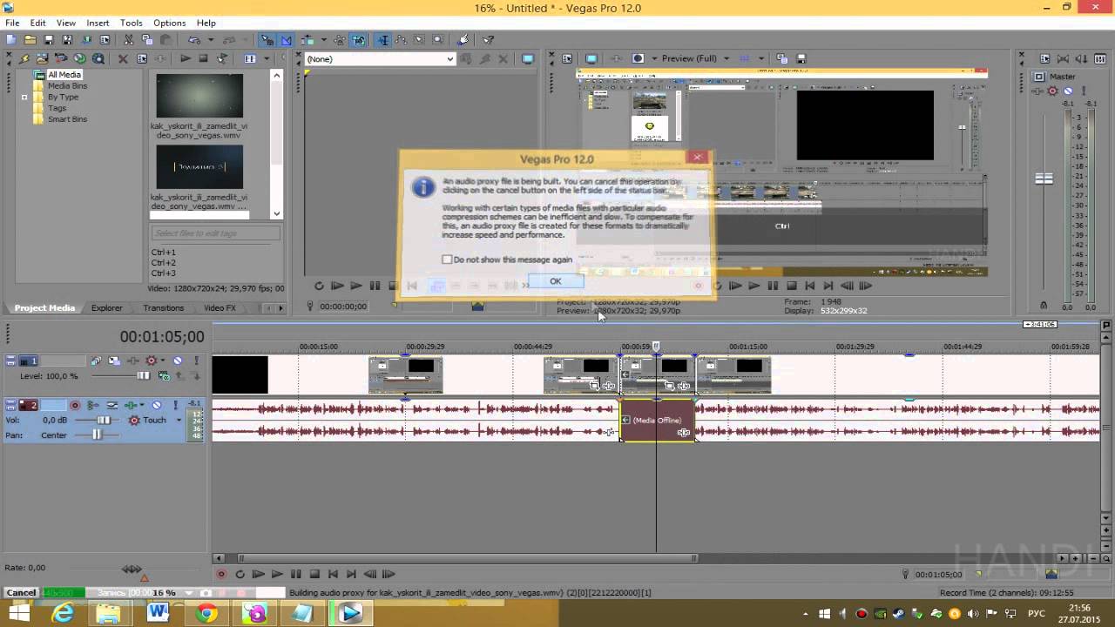This screenshot has height=627, width=1115.
Task: Solo audio track 2 exclamation icon
Action: pyautogui.click(x=175, y=405)
